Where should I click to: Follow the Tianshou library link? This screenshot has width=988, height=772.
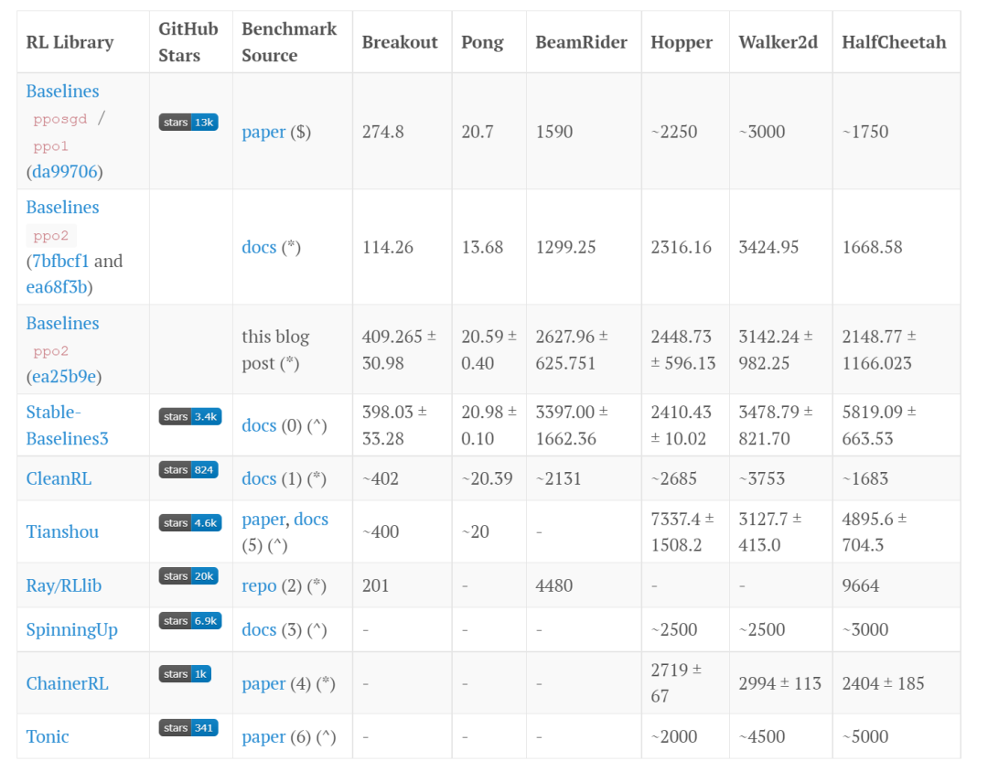coord(62,531)
